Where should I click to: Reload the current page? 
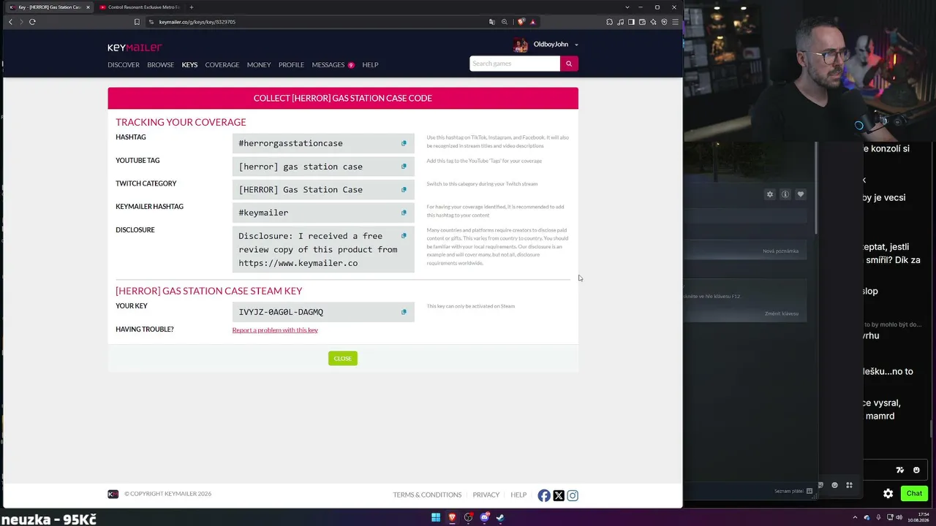[x=32, y=22]
